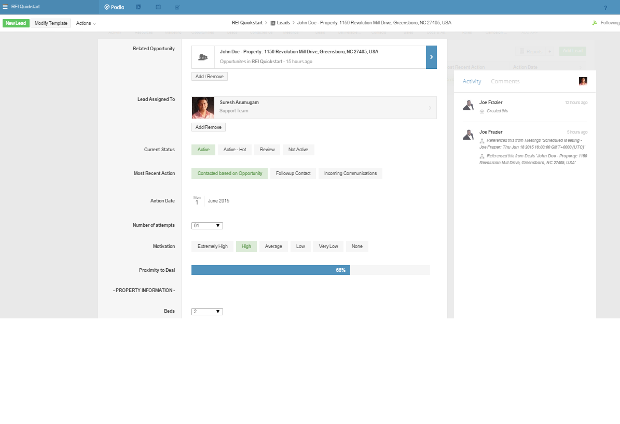Viewport: 620px width, 424px height.
Task: Click the New Lead button
Action: (16, 23)
